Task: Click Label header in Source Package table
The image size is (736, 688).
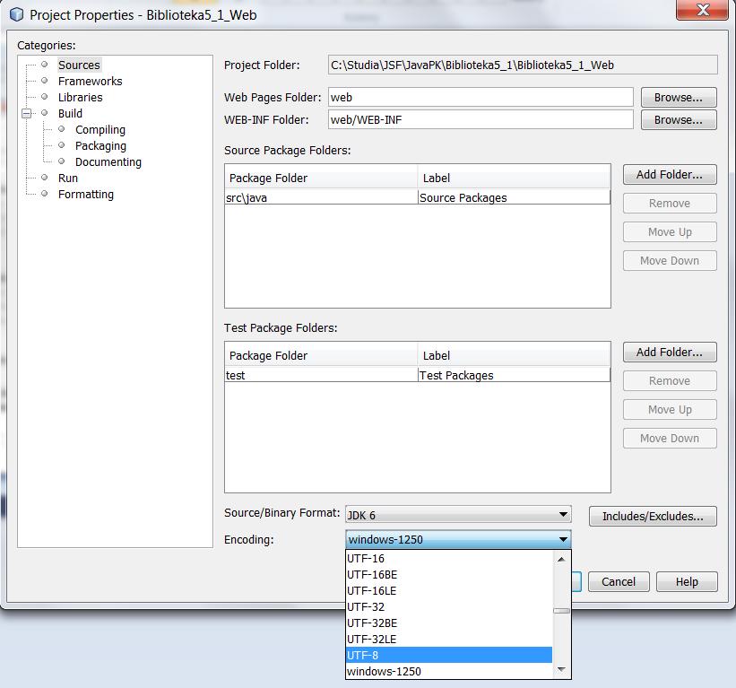Action: point(514,178)
